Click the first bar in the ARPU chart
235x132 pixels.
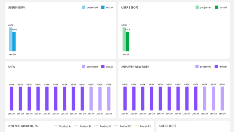[x=12, y=99]
